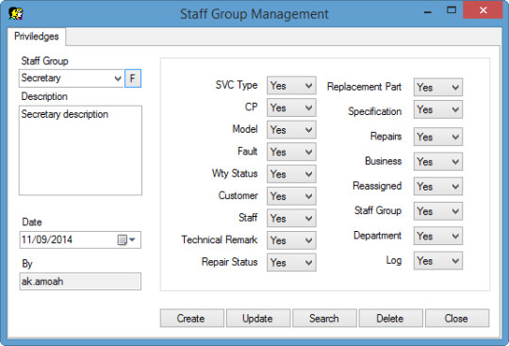509x346 pixels.
Task: Open the Date calendar picker icon
Action: [126, 239]
